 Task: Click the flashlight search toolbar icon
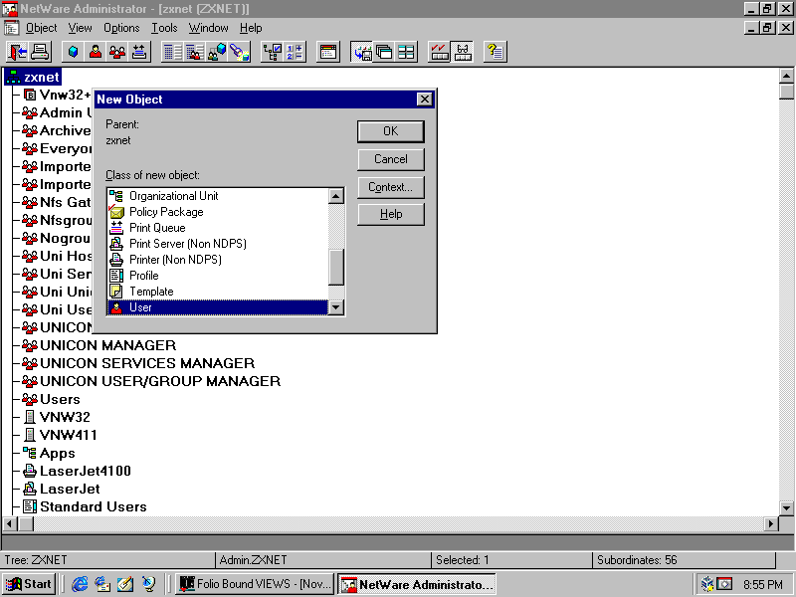(239, 52)
